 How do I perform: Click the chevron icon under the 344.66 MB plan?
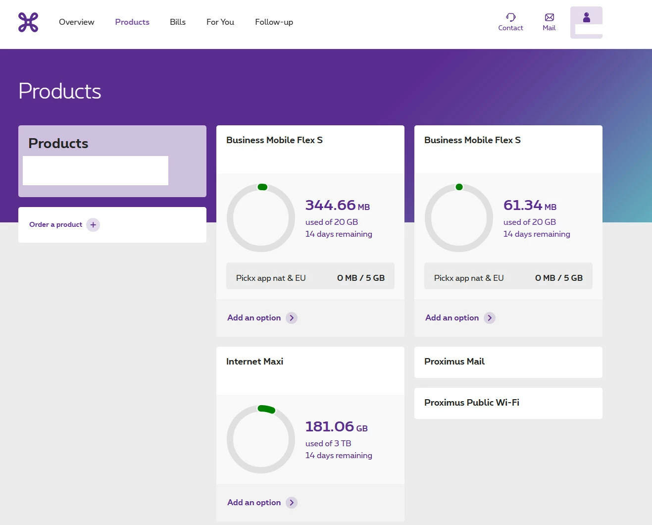pos(292,318)
